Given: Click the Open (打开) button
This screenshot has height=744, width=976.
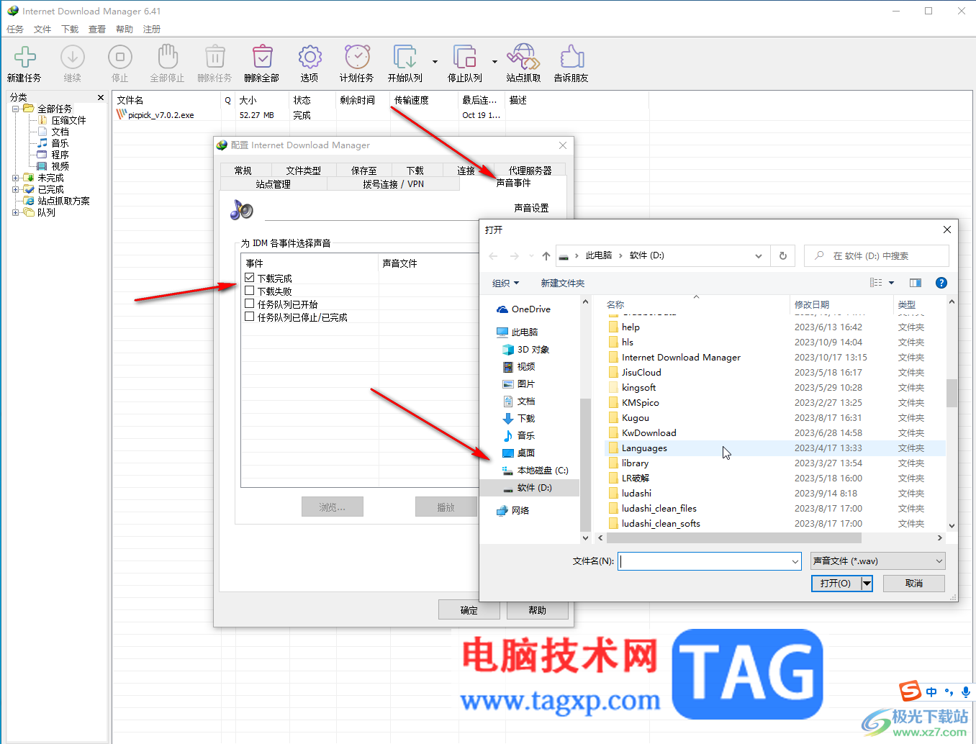Looking at the screenshot, I should click(x=836, y=584).
